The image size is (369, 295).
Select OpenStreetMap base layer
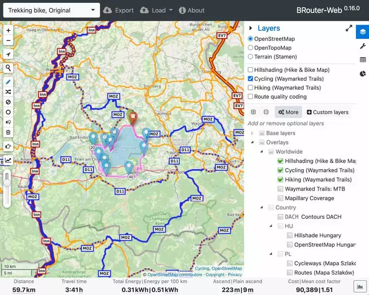coord(251,39)
